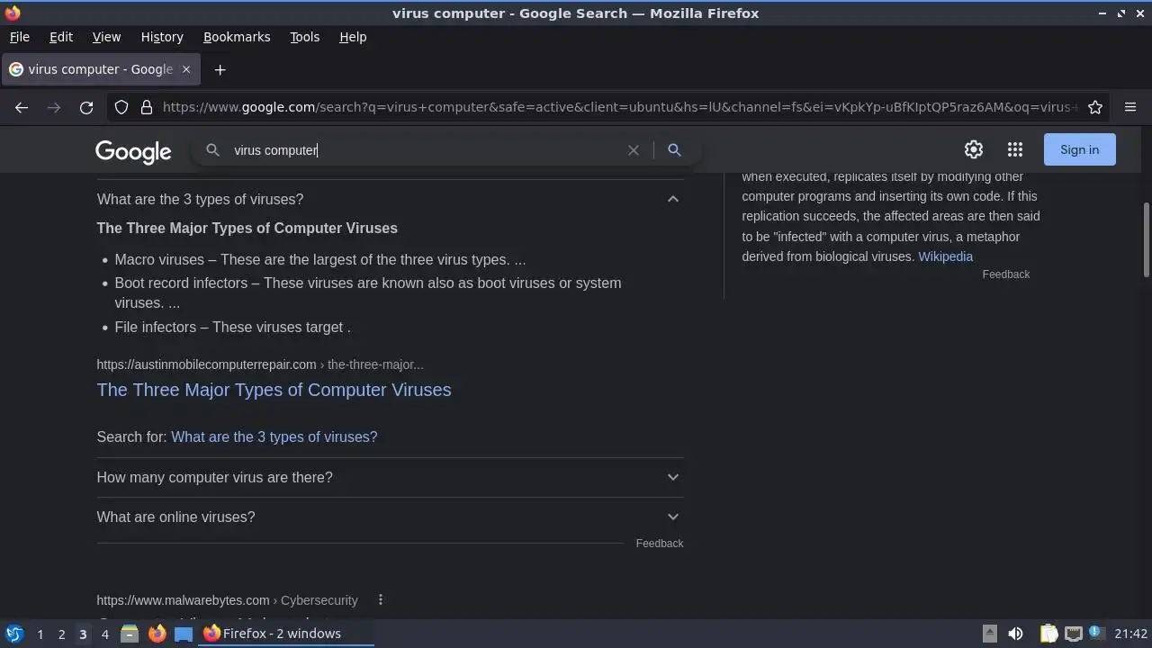
Task: Switch to workspace 2
Action: (61, 634)
